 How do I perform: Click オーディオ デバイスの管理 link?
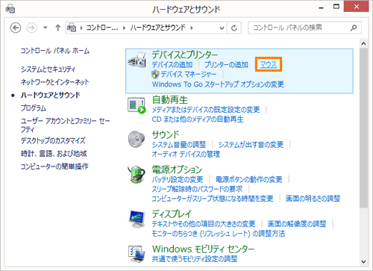click(186, 154)
